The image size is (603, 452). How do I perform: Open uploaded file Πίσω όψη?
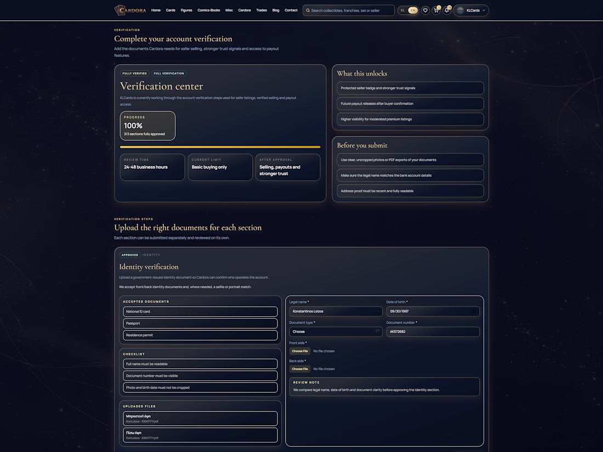[x=200, y=435]
